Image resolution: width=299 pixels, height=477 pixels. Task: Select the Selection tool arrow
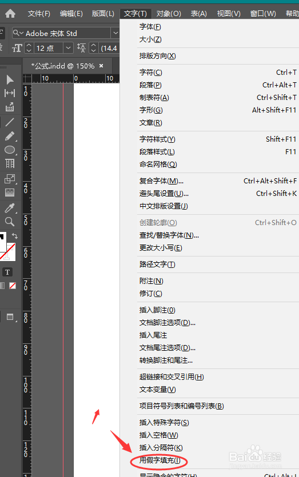pos(10,80)
